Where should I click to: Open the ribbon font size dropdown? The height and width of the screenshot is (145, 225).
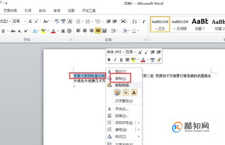(x=25, y=21)
